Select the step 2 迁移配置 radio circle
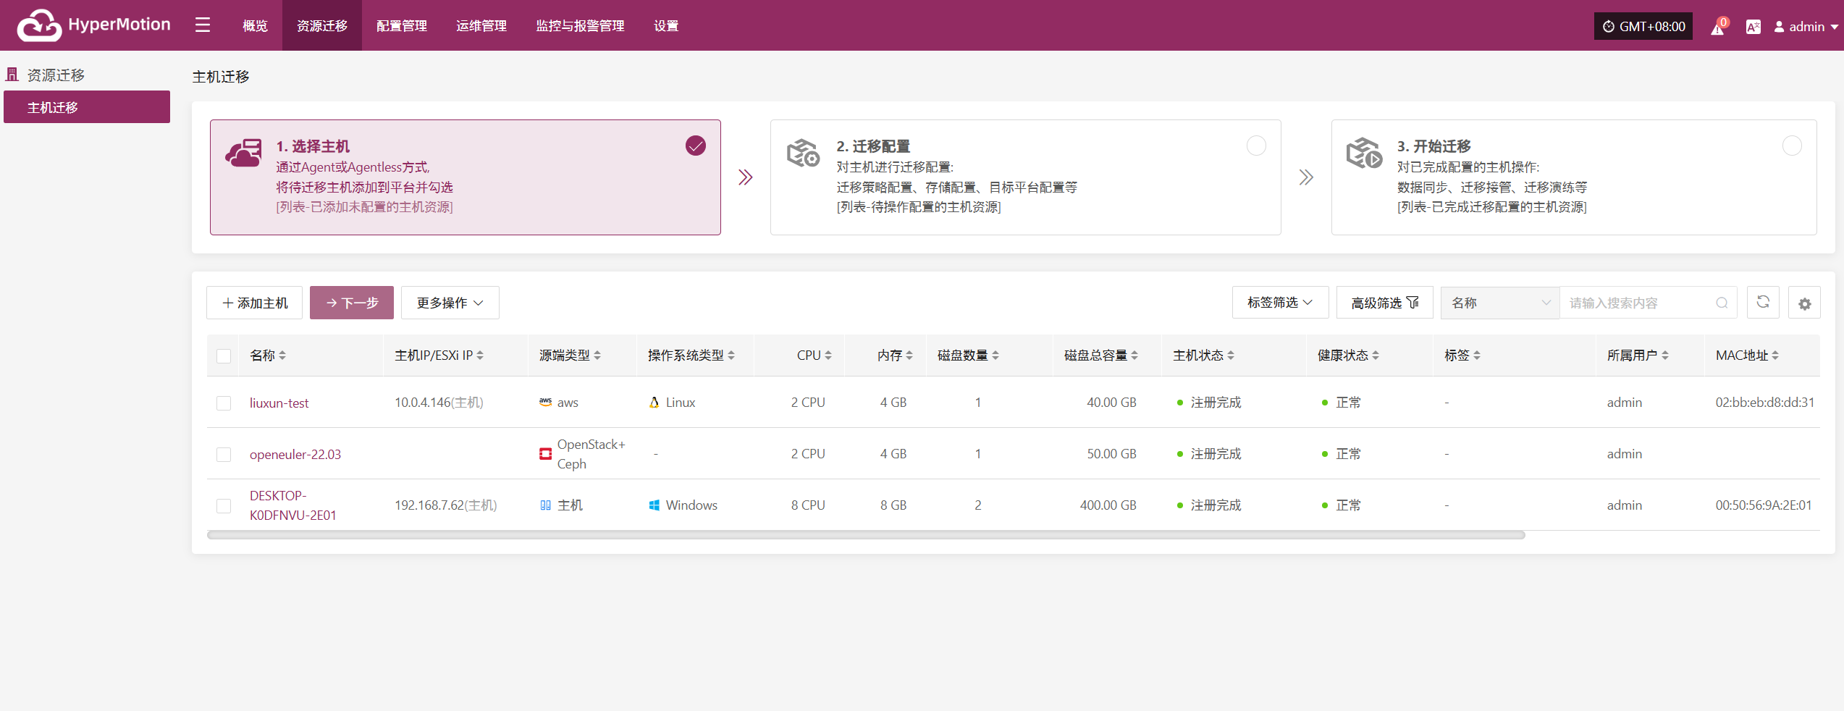Image resolution: width=1844 pixels, height=711 pixels. [x=1256, y=146]
